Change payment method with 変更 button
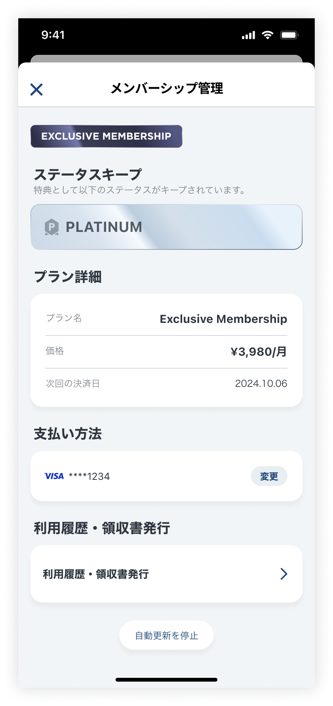The height and width of the screenshot is (706, 333). tap(269, 476)
